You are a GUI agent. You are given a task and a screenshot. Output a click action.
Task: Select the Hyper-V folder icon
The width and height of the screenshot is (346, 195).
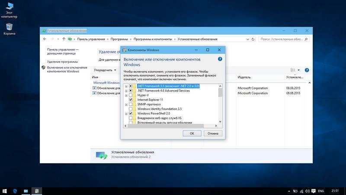point(135,95)
